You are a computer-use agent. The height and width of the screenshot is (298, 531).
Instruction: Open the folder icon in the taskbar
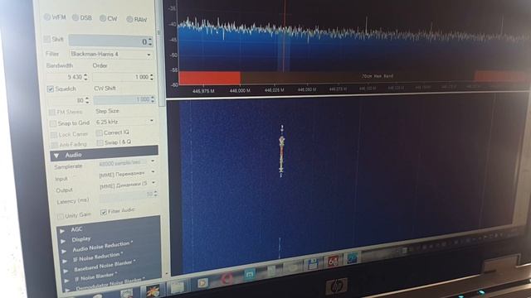coord(177,288)
